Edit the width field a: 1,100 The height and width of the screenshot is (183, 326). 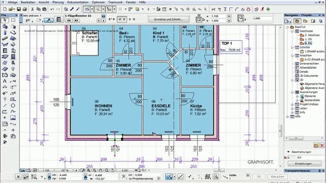coord(218,16)
